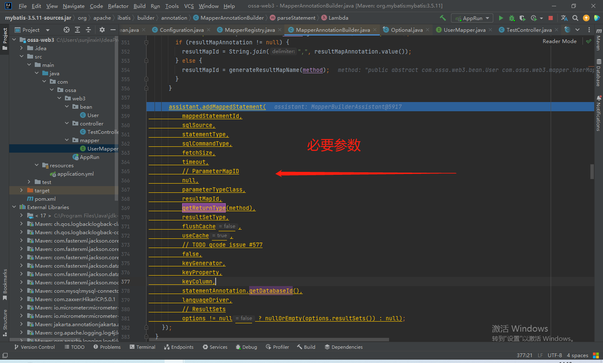Click Reader Mode label
This screenshot has width=603, height=363.
[559, 41]
